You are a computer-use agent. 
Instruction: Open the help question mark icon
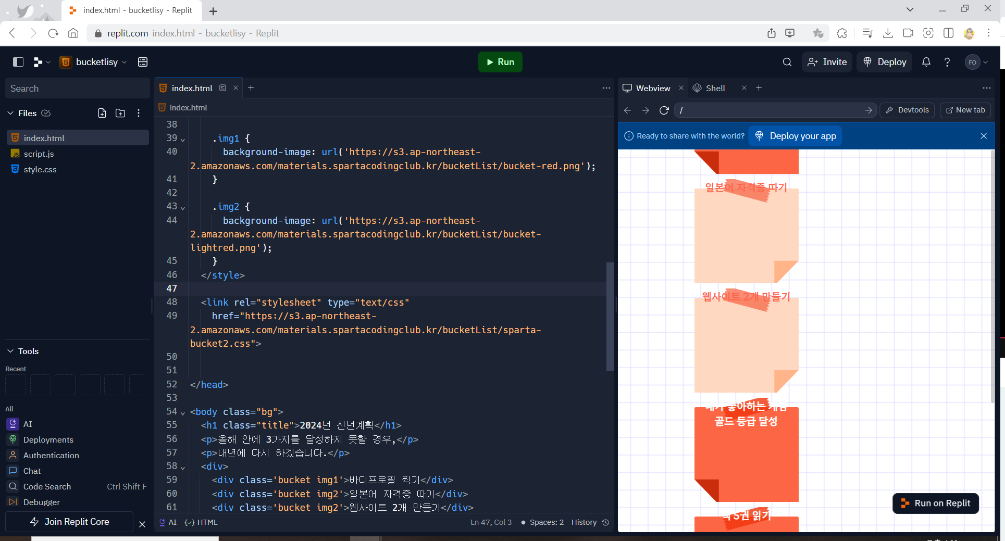click(x=947, y=62)
